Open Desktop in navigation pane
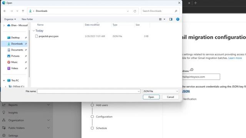 pyautogui.click(x=15, y=38)
